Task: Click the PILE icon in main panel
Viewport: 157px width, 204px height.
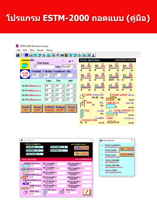Action: click(x=82, y=114)
